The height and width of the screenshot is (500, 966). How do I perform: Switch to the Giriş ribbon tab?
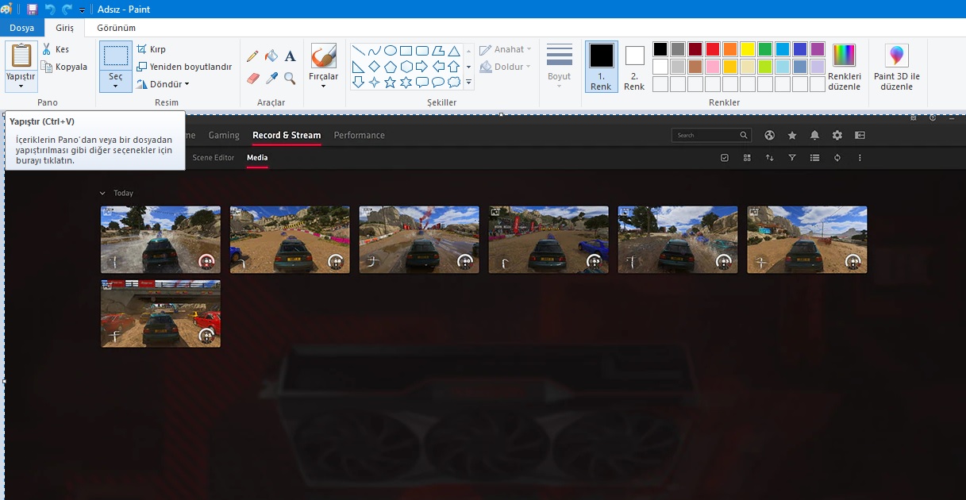pyautogui.click(x=64, y=28)
